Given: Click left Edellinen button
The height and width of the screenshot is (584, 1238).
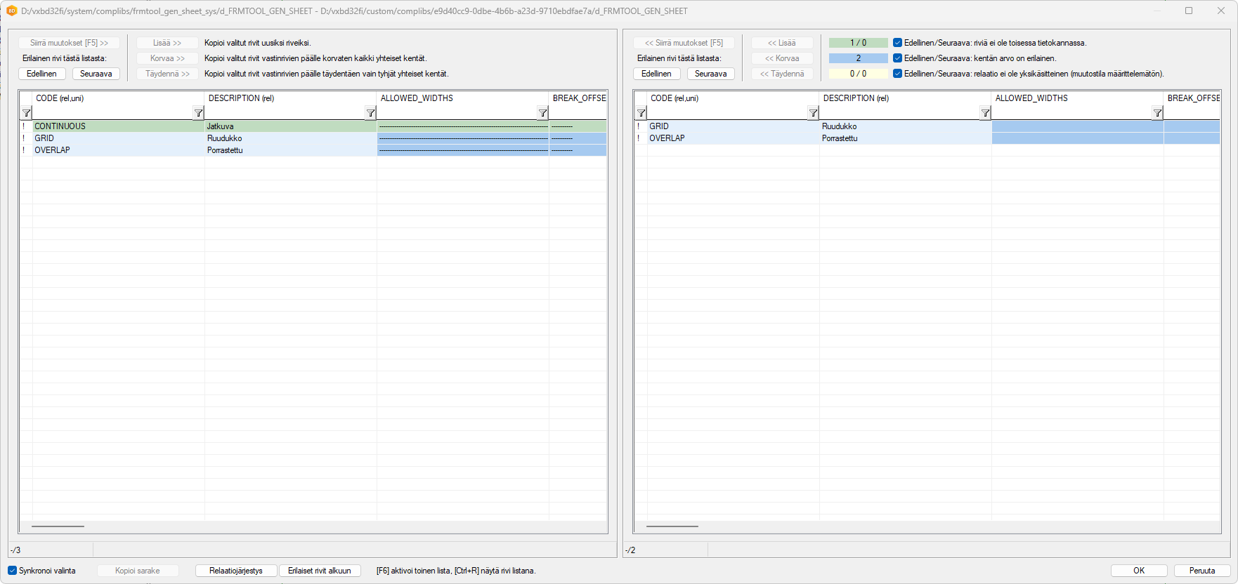Looking at the screenshot, I should pyautogui.click(x=42, y=74).
